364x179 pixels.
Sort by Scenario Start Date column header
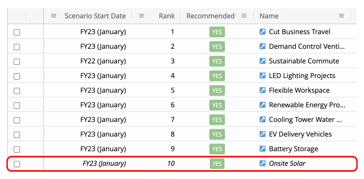[x=95, y=16]
